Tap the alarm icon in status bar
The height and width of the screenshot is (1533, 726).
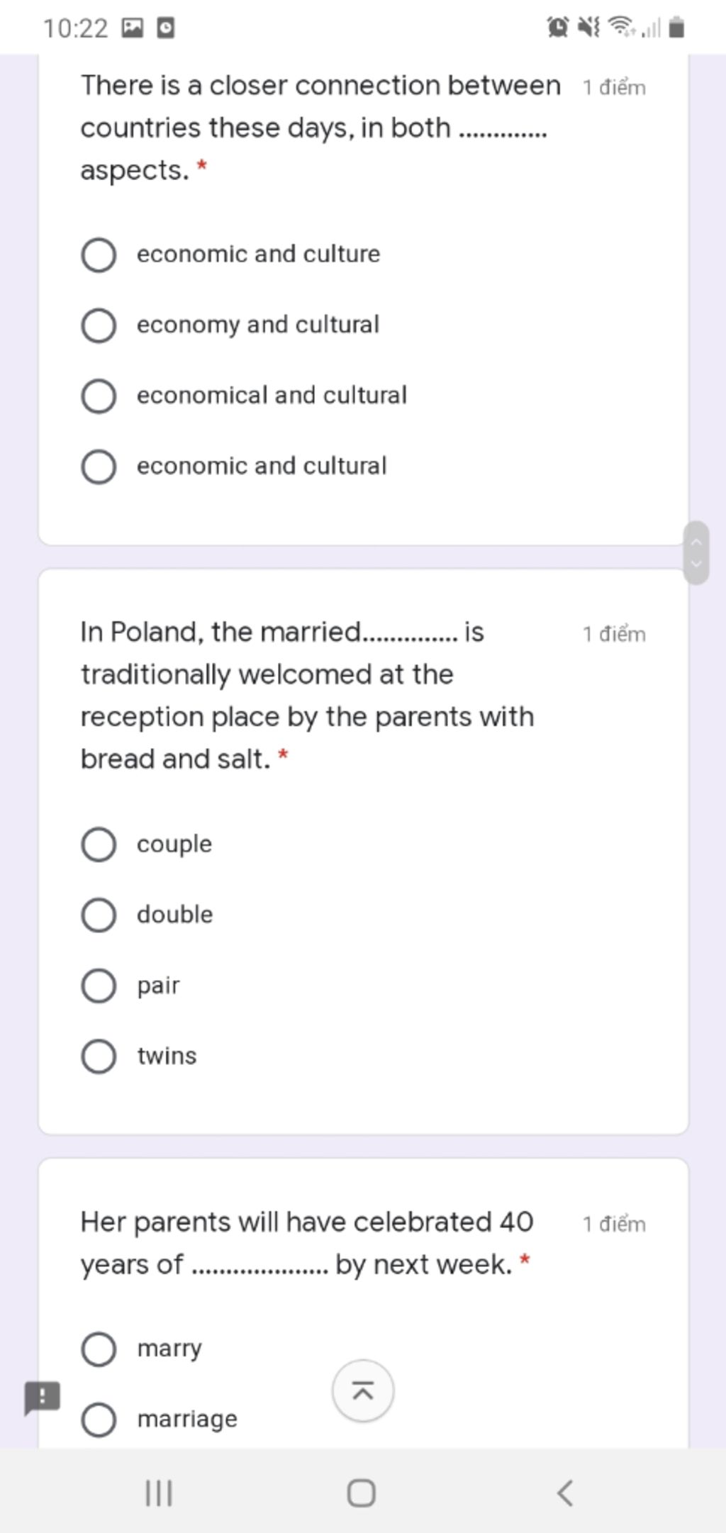(558, 28)
